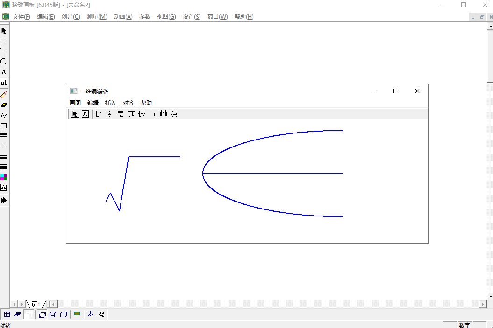The image size is (493, 328).
Task: Expand more tools with double-arrow button
Action: coord(4,200)
